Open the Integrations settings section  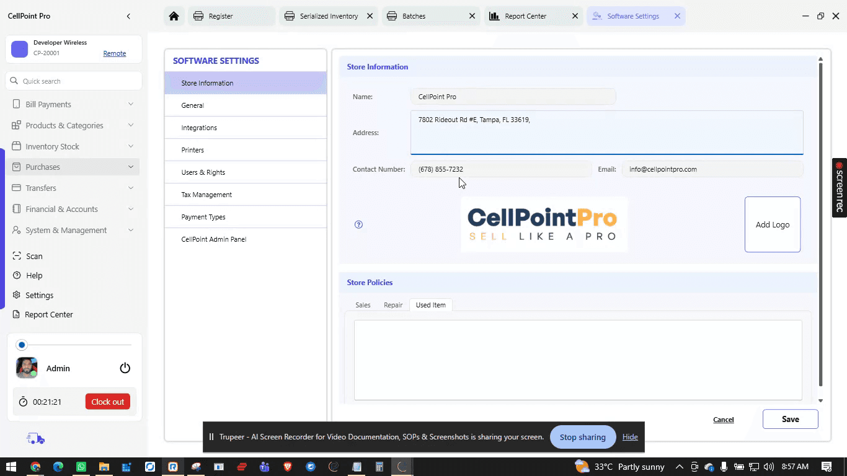tap(246, 128)
